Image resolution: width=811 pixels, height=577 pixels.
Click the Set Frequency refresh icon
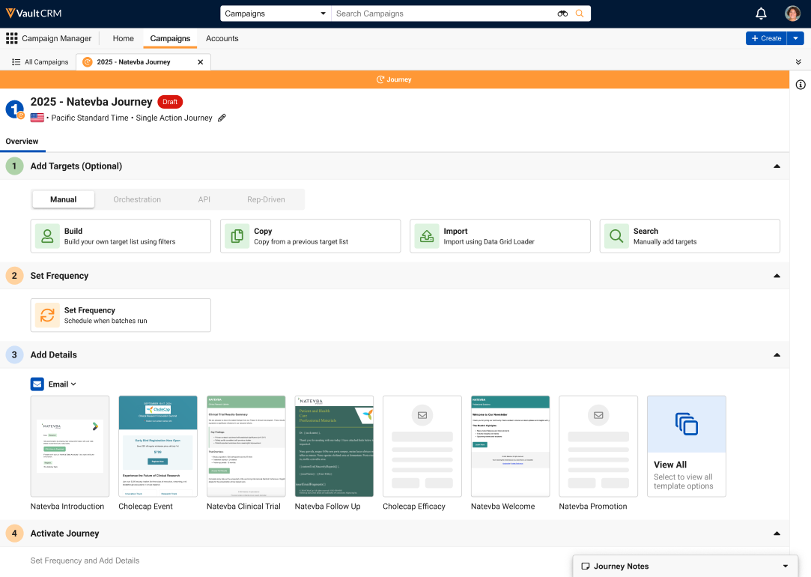coord(47,315)
